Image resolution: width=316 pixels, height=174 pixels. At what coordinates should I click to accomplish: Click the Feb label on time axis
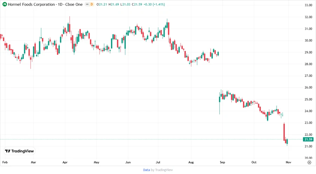(5, 162)
